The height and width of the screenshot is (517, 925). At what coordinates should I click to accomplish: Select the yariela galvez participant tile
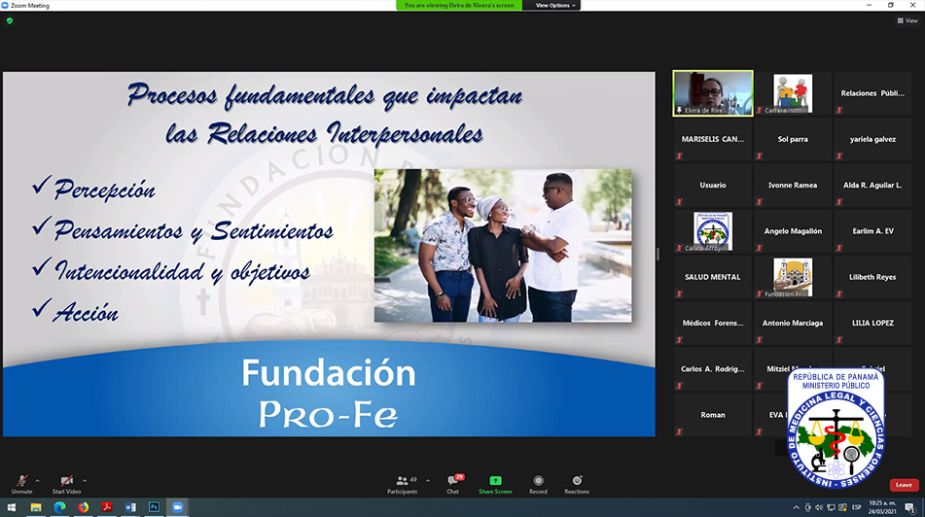tap(872, 139)
